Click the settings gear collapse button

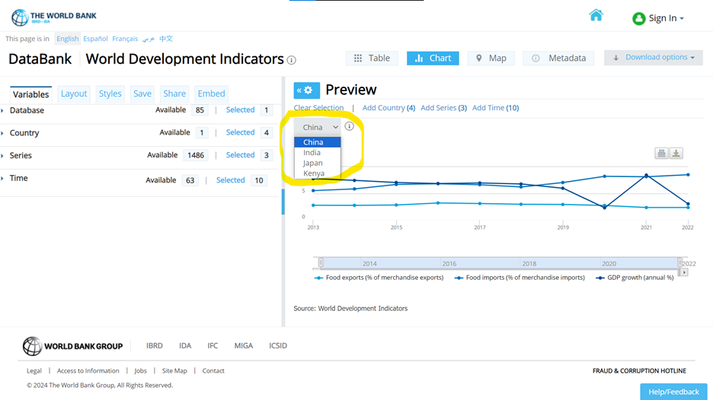pos(306,90)
